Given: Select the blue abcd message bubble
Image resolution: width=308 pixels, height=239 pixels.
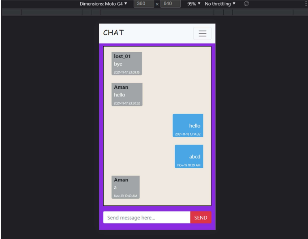Looking at the screenshot, I should 189,156.
